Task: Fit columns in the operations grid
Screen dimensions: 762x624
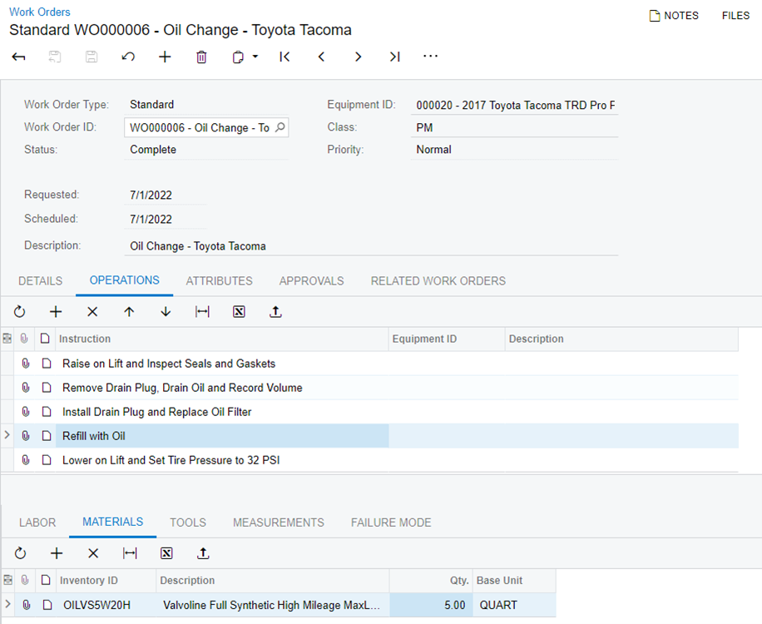Action: click(202, 311)
